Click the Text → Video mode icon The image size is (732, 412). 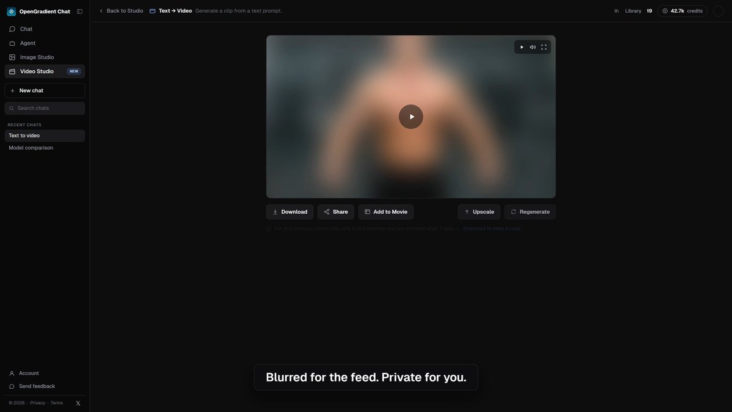[x=152, y=11]
